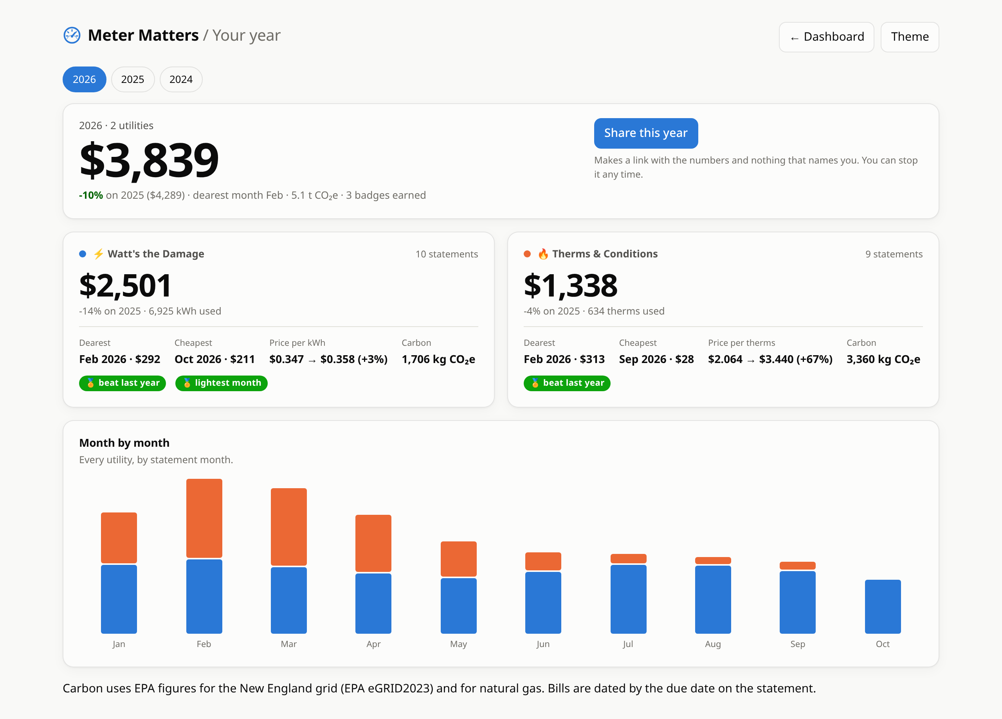Click the Jan blue bar segment
The image size is (1002, 719).
click(x=119, y=599)
